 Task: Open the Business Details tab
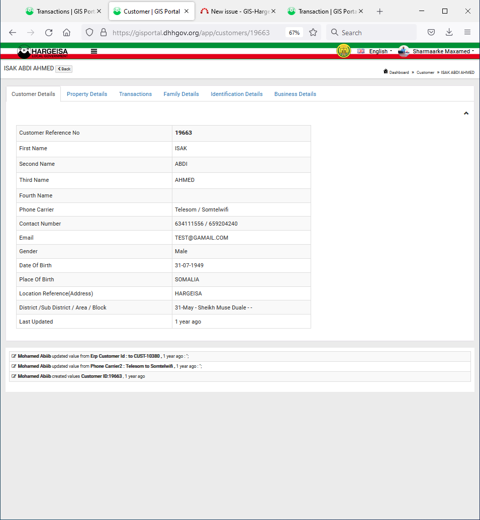[295, 94]
